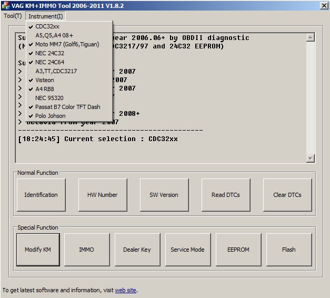This screenshot has width=330, height=298.
Task: Open the Tool(T) menu
Action: pos(13,16)
